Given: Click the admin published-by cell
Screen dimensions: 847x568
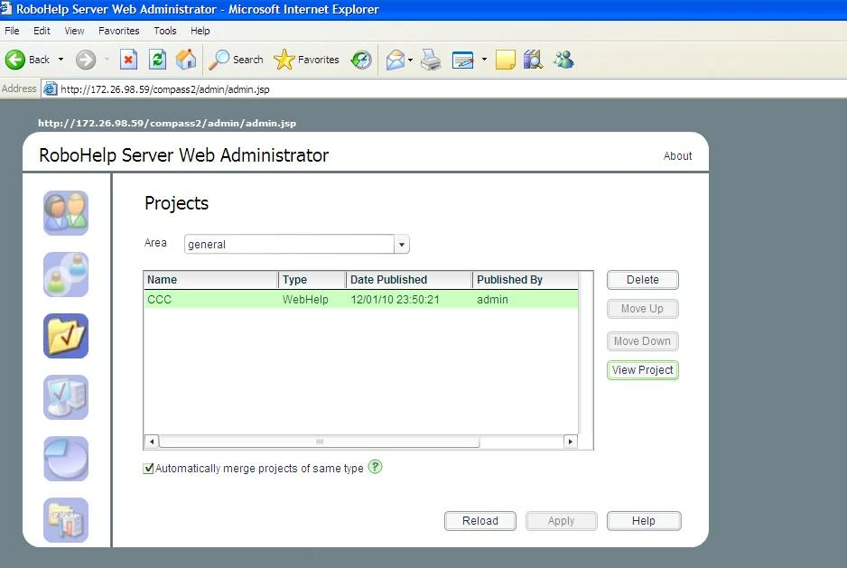Looking at the screenshot, I should pos(492,300).
